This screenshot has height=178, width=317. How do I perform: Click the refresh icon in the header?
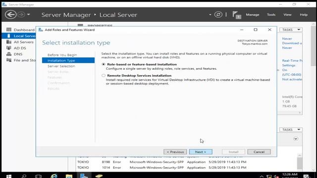[218, 15]
